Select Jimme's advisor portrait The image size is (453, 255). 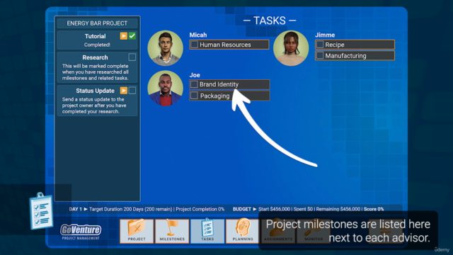tap(291, 48)
